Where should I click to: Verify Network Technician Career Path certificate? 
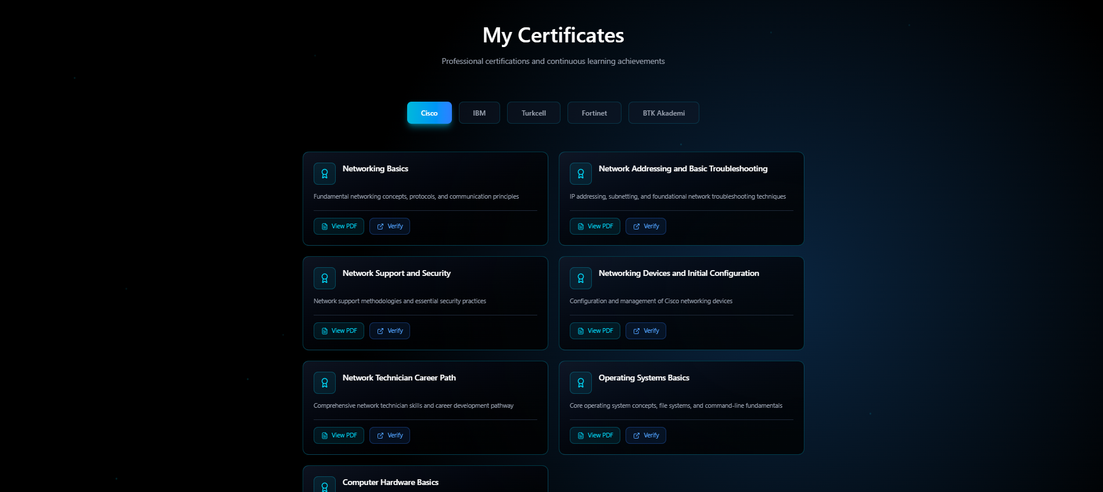pos(390,436)
